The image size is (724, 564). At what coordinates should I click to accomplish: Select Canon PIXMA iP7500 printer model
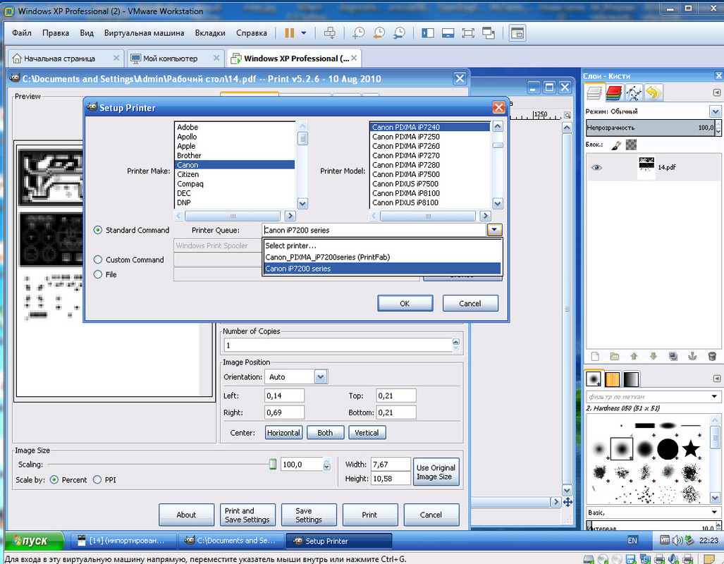[x=406, y=174]
